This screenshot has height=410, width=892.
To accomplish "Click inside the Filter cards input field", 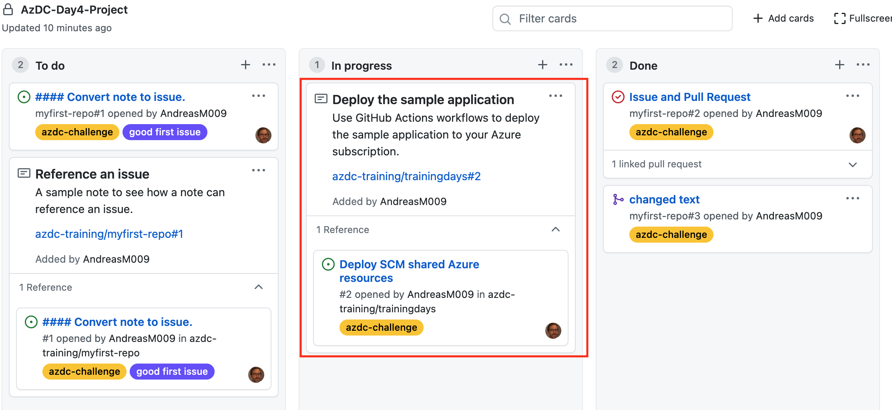I will point(601,18).
